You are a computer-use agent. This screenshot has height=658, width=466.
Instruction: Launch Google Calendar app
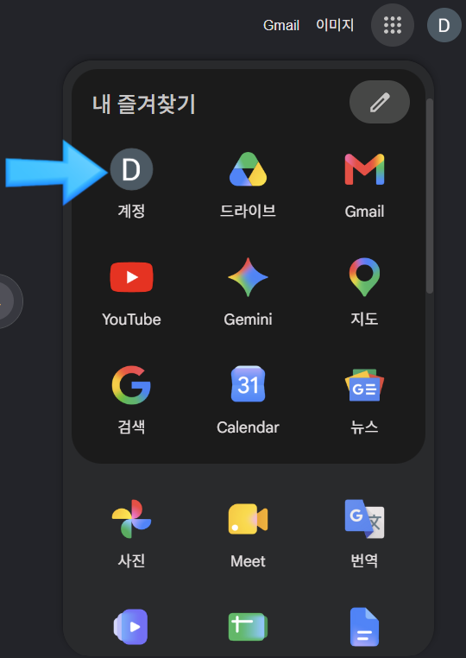click(x=248, y=384)
